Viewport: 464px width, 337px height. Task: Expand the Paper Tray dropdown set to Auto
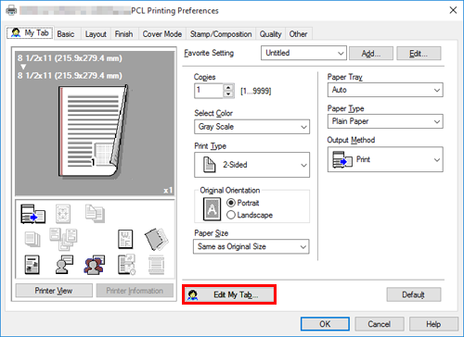tap(385, 90)
